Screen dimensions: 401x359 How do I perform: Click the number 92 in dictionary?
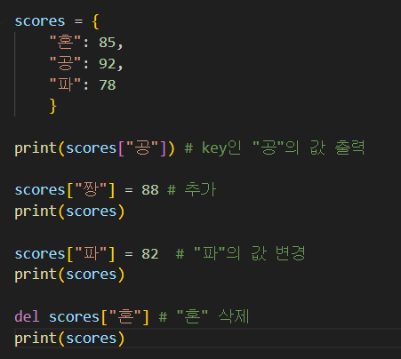point(108,64)
